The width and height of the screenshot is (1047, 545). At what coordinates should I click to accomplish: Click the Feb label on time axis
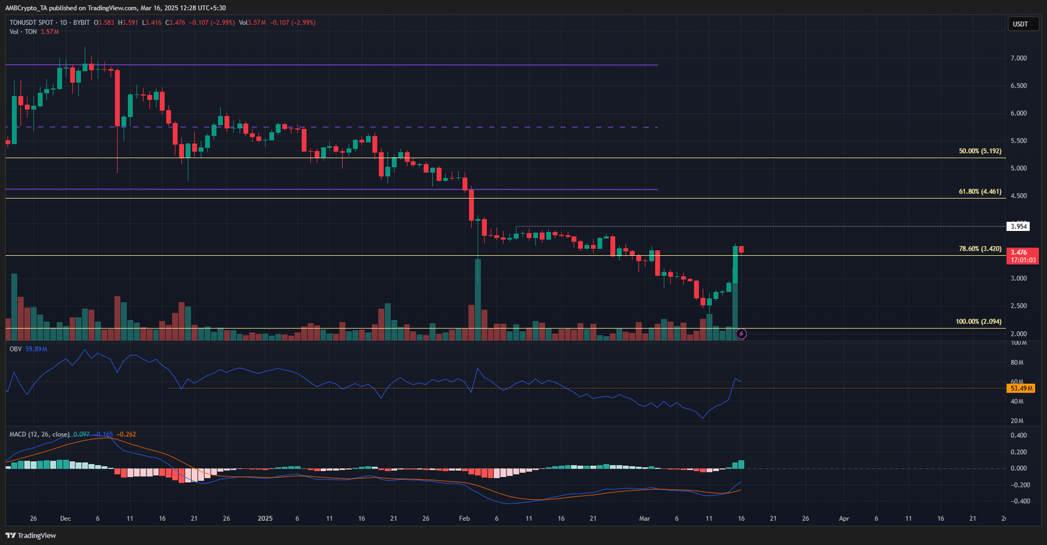click(x=465, y=518)
